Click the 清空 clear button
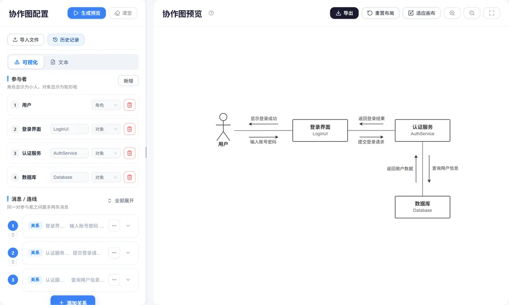Image resolution: width=509 pixels, height=305 pixels. coord(123,13)
